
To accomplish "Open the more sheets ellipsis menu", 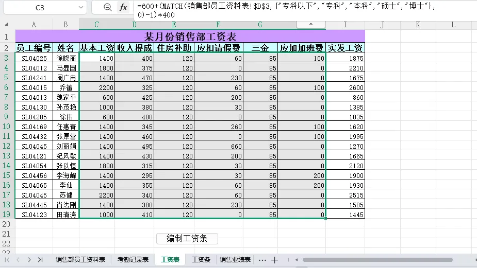I will click(262, 260).
